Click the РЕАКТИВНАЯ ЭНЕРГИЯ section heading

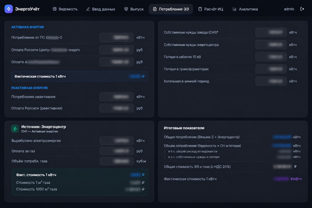click(30, 88)
